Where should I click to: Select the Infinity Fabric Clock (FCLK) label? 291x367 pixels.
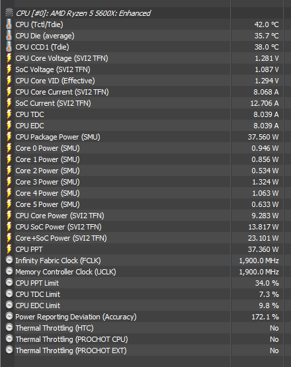coord(58,261)
